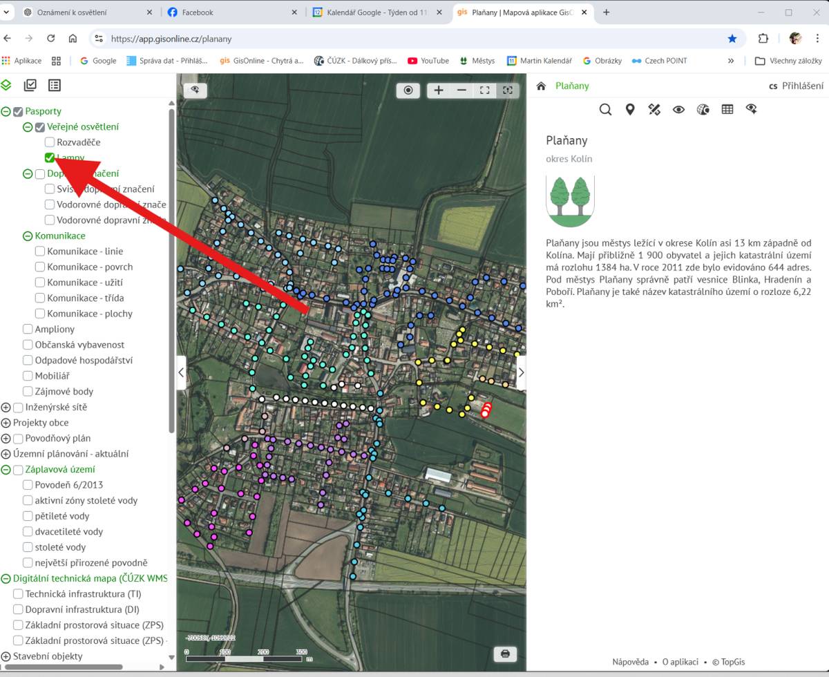Open the Czech POINT bookmark
829x677 pixels.
coord(659,61)
